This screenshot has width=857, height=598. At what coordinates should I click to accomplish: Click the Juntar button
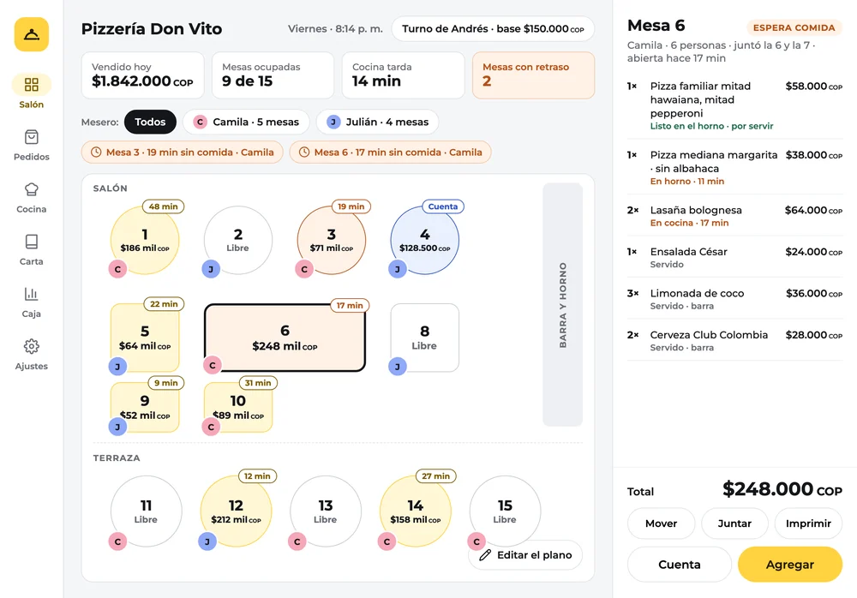click(x=734, y=523)
